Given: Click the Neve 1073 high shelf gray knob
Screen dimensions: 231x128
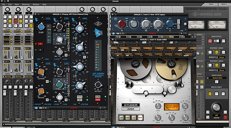Looking at the screenshot, I should point(133,24).
